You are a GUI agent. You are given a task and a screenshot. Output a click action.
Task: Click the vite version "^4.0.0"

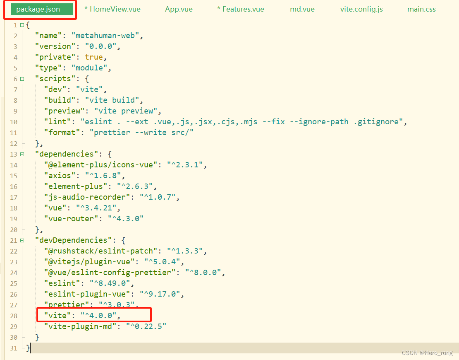click(98, 316)
